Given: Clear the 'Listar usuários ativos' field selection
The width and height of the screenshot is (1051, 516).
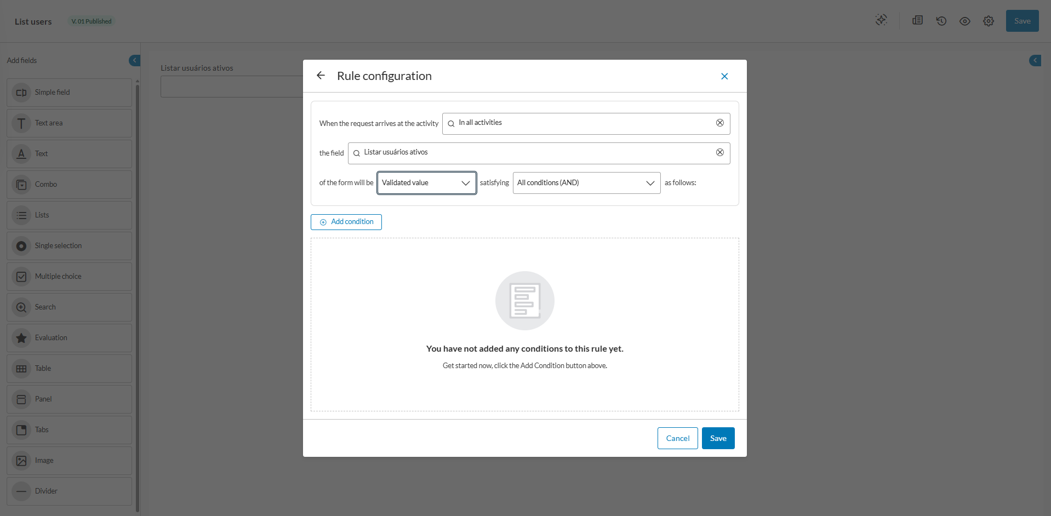Looking at the screenshot, I should pos(719,152).
